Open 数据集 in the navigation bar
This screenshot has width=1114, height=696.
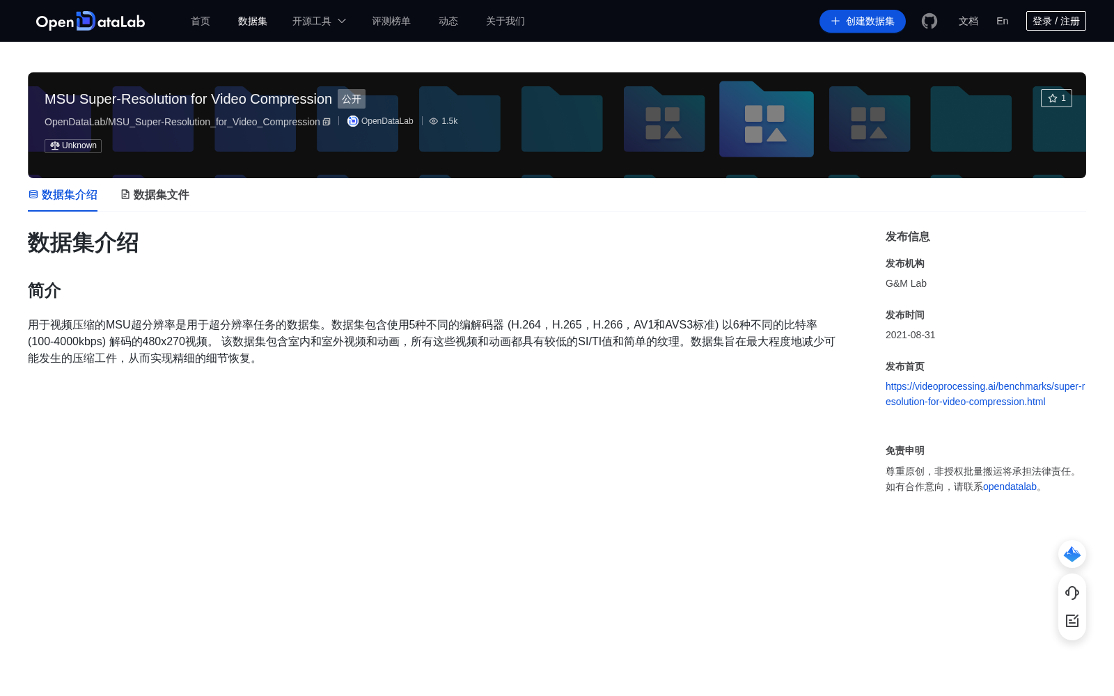253,21
